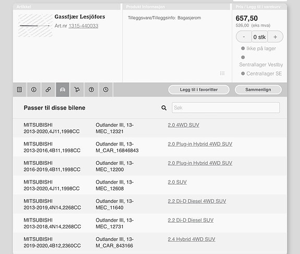Click the magnifier search icon
The height and width of the screenshot is (254, 300).
[x=164, y=108]
